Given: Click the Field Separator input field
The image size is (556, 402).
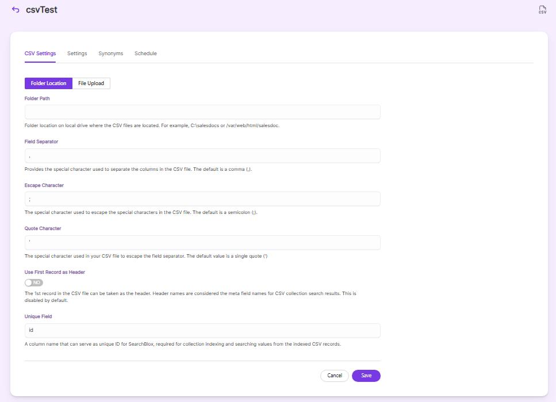Looking at the screenshot, I should (202, 156).
